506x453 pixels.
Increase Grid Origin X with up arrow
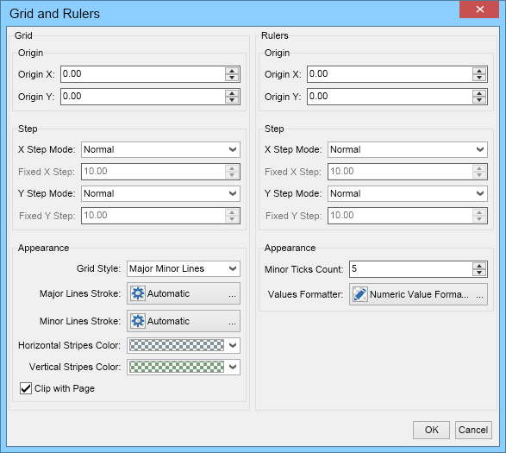tap(232, 71)
